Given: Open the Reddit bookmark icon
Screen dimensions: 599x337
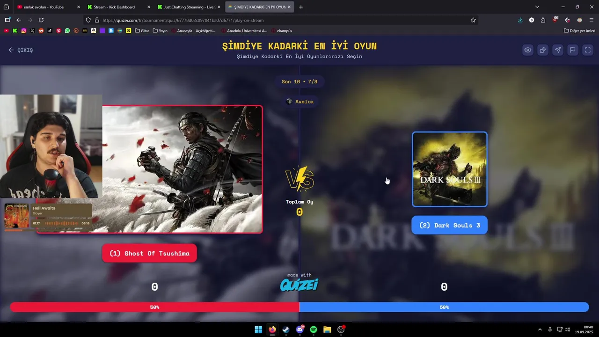Looking at the screenshot, I should tap(41, 31).
